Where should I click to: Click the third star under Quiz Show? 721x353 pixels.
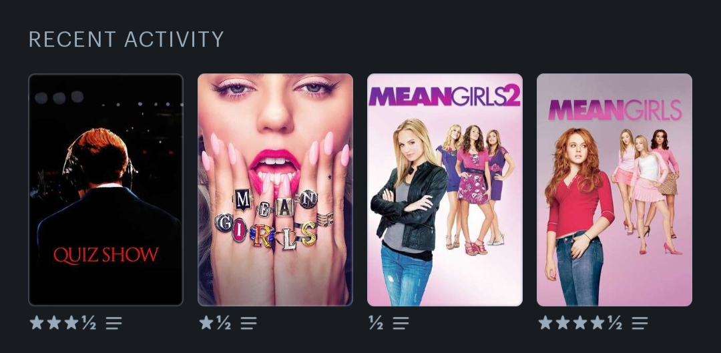(71, 323)
